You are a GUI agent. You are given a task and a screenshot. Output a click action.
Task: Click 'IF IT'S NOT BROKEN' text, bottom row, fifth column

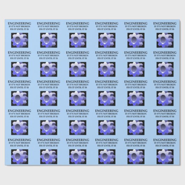[136, 143]
